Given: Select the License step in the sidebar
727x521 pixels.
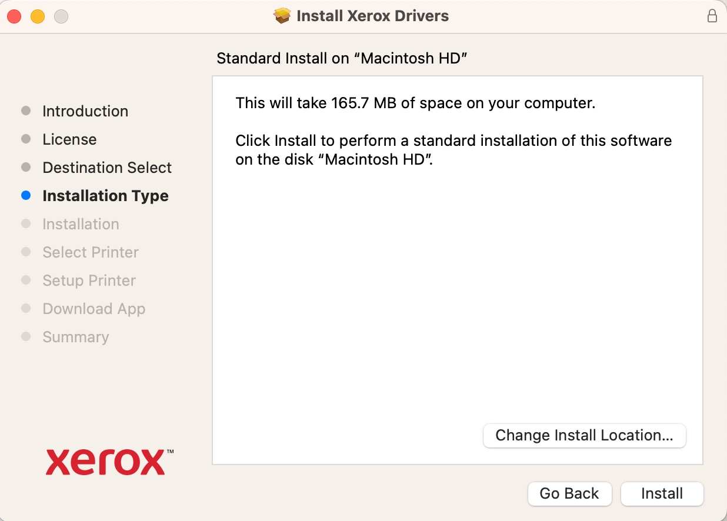Looking at the screenshot, I should tap(69, 139).
